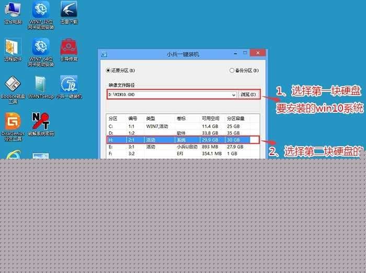
Task: Open the 迅雷下载 desktop icon
Action: tap(69, 13)
